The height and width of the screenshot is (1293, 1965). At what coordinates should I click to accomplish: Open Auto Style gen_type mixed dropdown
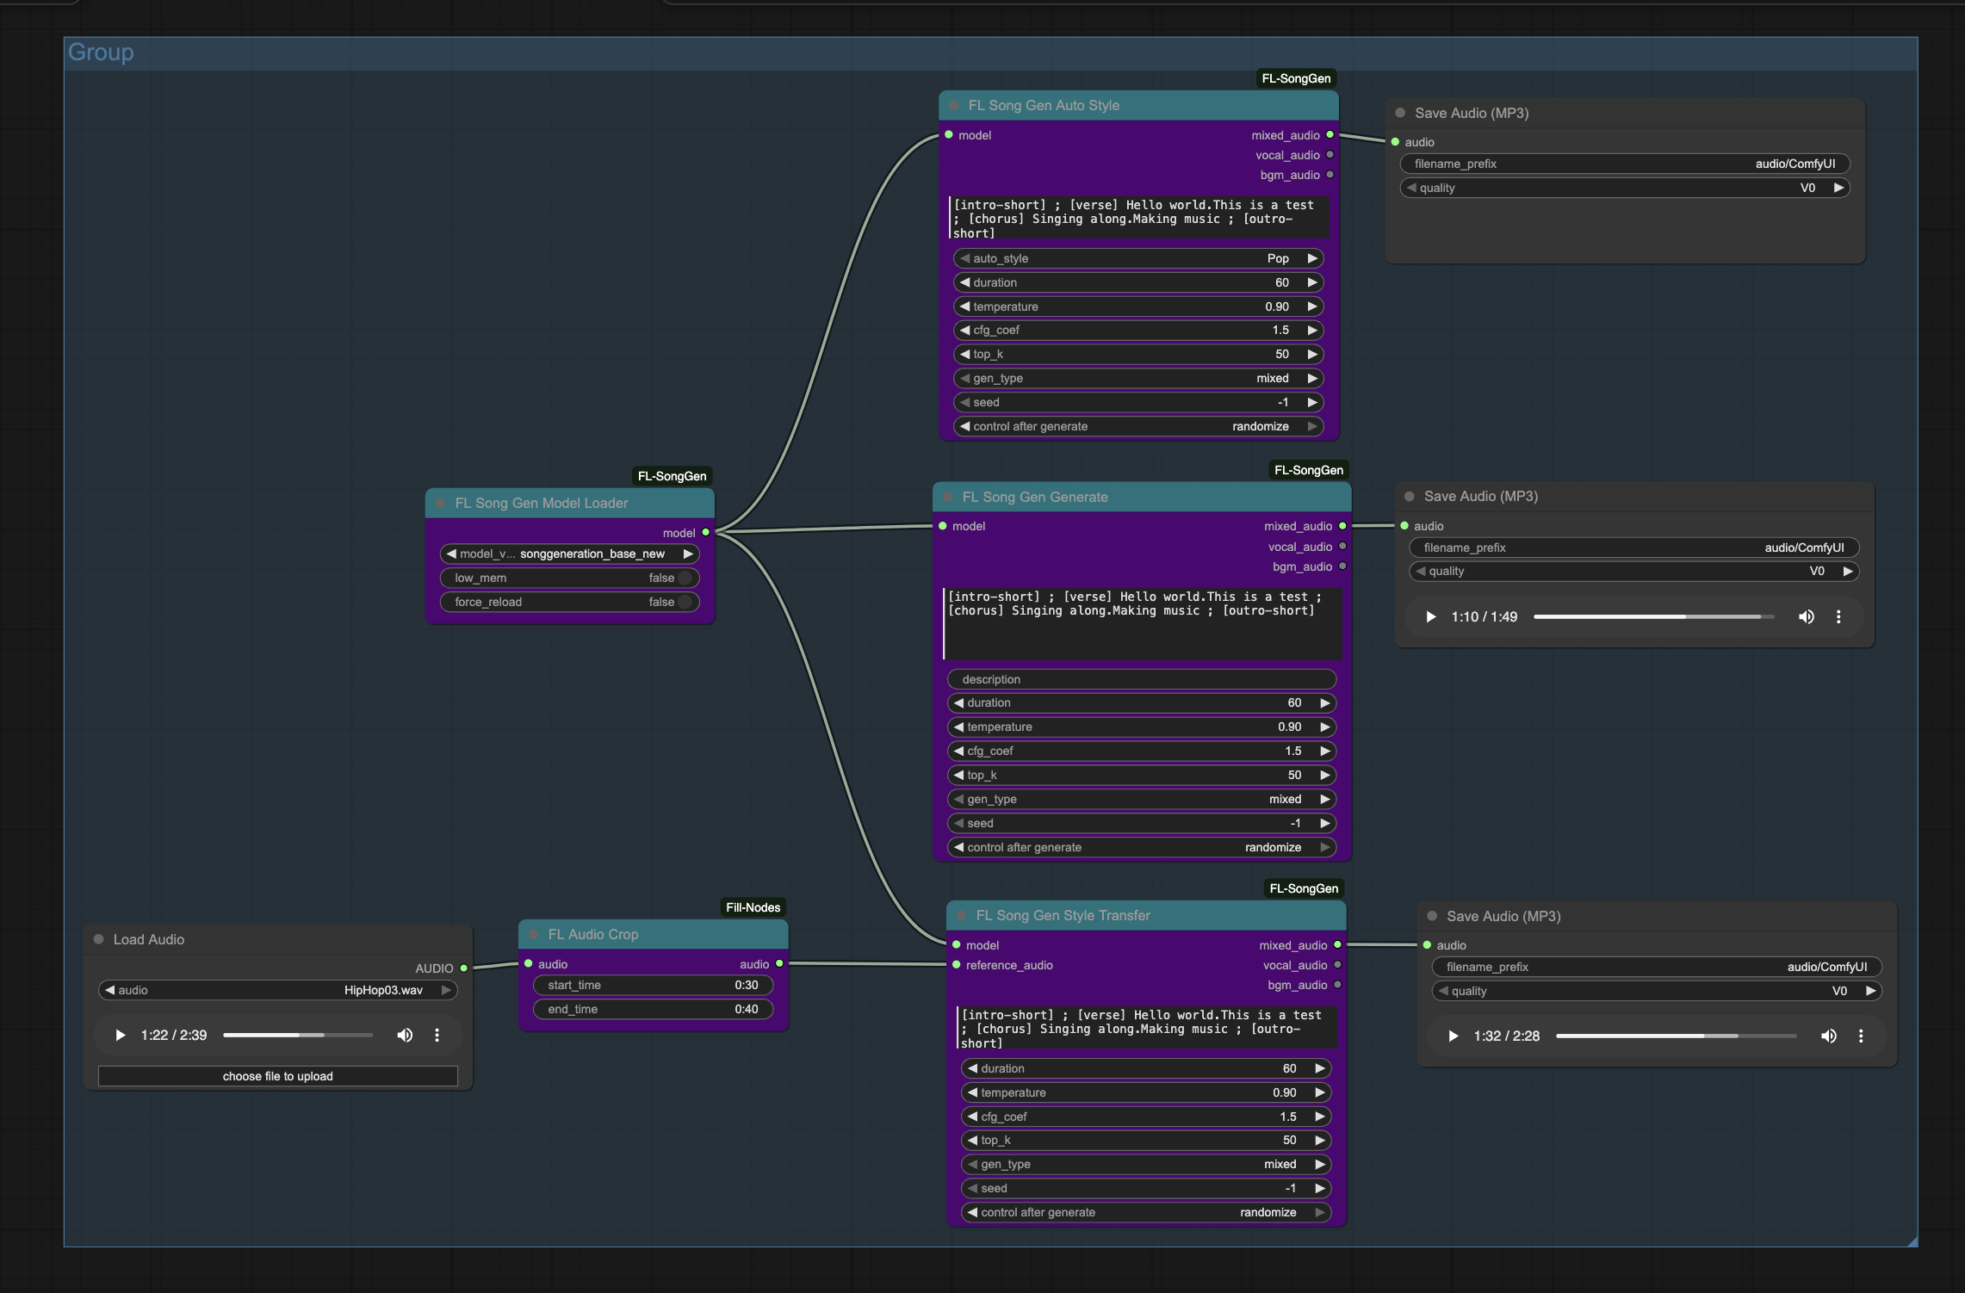coord(1138,378)
